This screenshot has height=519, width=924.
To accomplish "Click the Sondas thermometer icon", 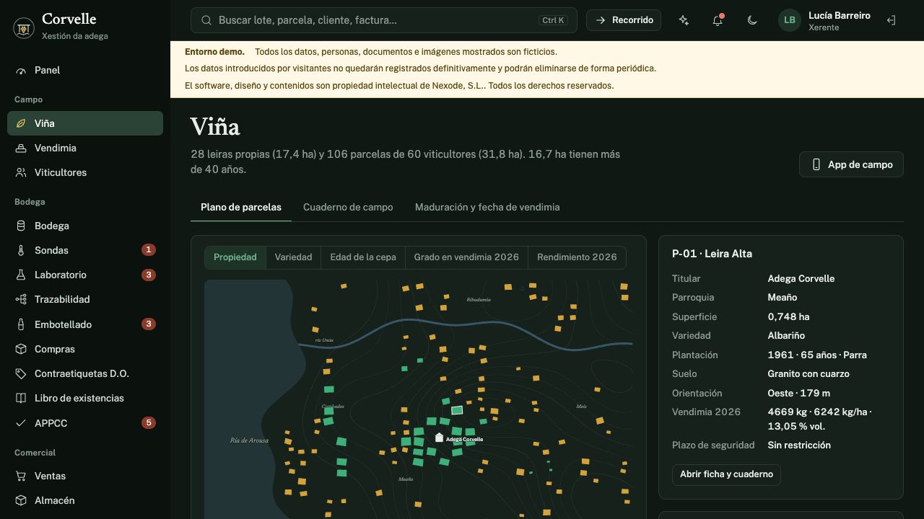I will (21, 251).
